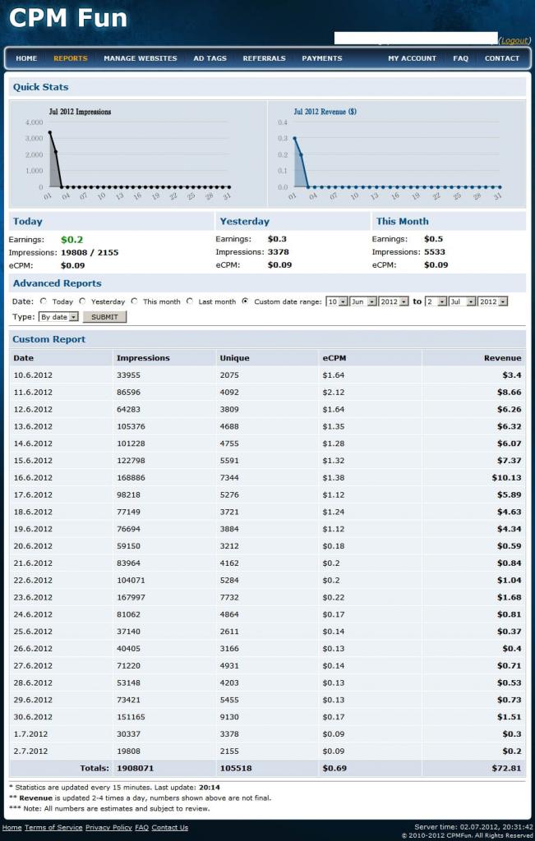Select the Custom date range radio button
The width and height of the screenshot is (535, 841).
click(245, 301)
